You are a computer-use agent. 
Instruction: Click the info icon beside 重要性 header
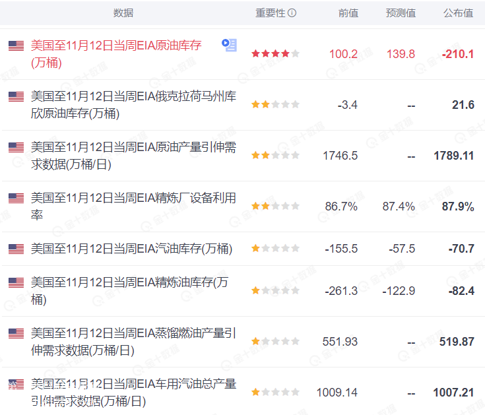pos(292,13)
